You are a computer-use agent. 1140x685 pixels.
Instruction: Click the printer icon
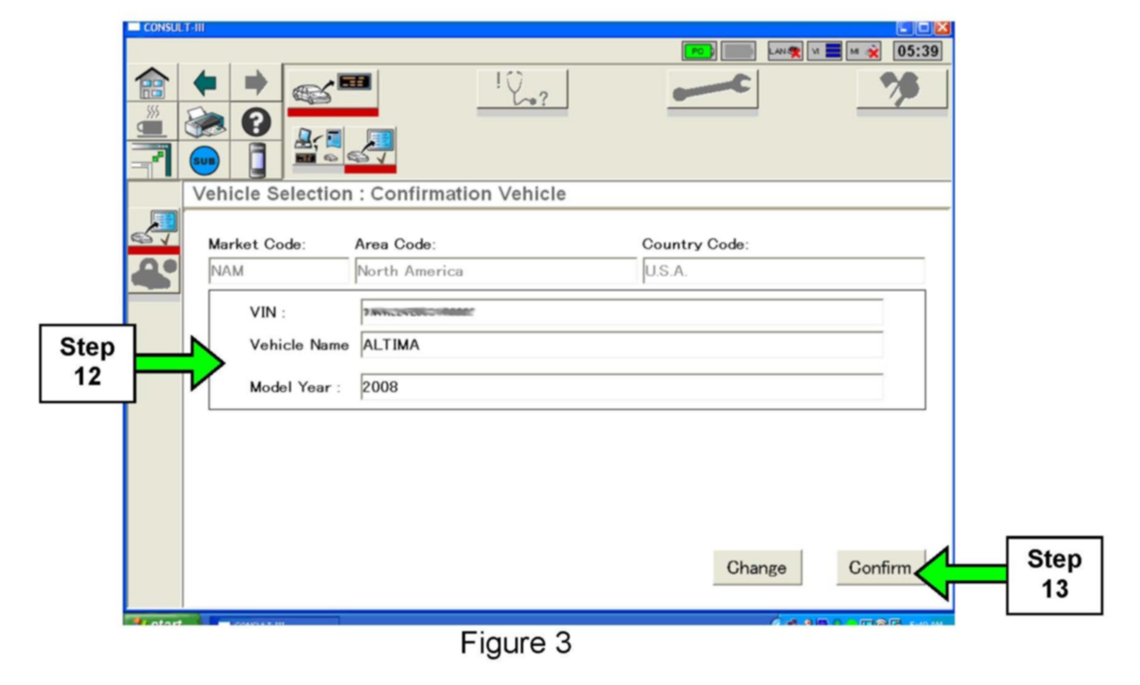point(204,122)
